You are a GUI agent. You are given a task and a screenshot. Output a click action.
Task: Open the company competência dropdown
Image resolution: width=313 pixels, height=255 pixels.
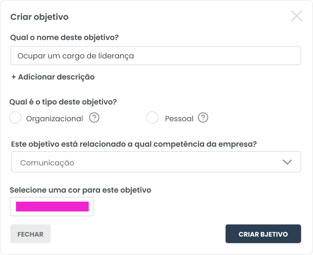(155, 162)
